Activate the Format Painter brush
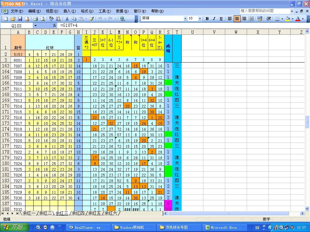 91,19
